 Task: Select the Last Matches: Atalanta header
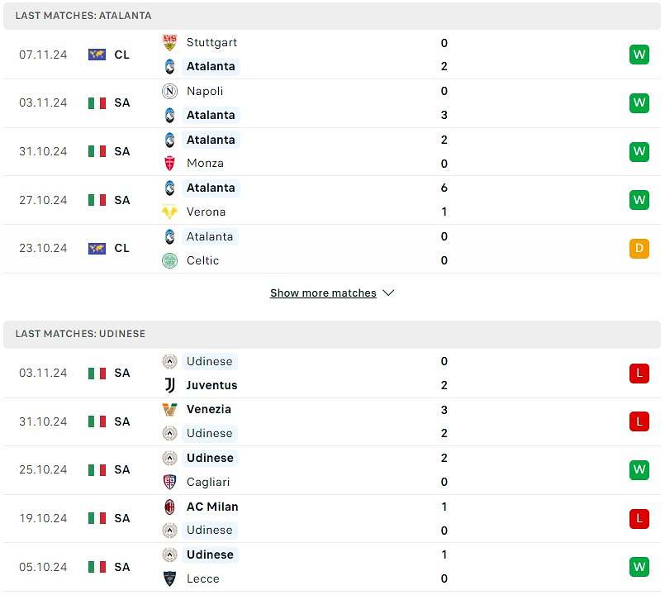(x=332, y=16)
